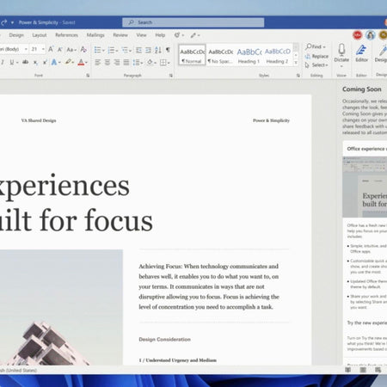387x387 pixels.
Task: Toggle show/hide paragraph marks
Action: [168, 50]
